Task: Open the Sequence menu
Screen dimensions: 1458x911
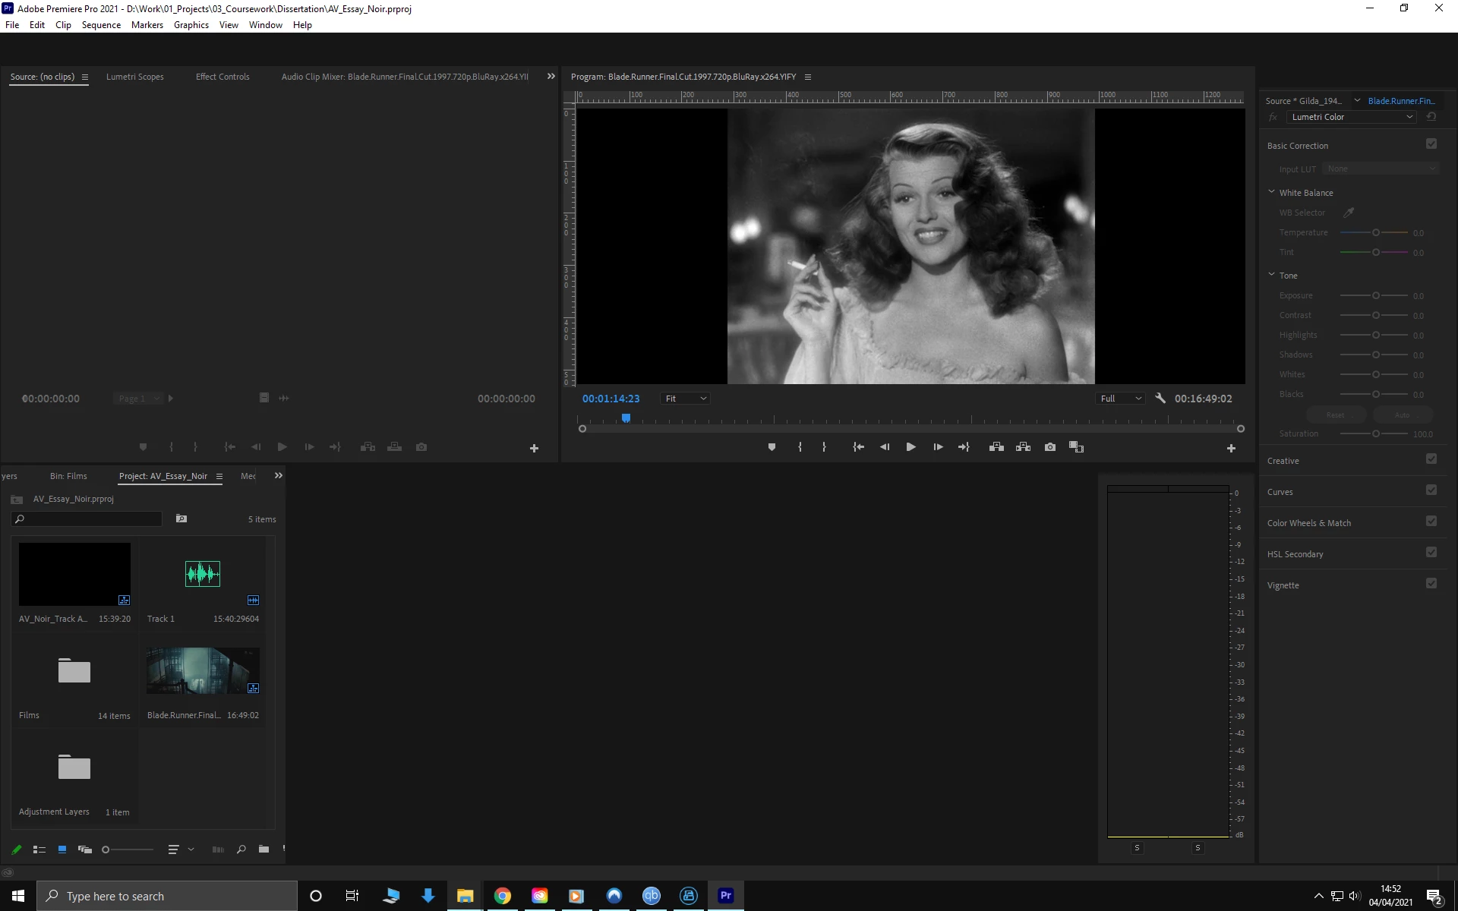Action: (x=101, y=25)
